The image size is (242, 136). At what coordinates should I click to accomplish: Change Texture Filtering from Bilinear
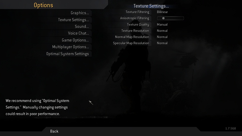click(162, 12)
